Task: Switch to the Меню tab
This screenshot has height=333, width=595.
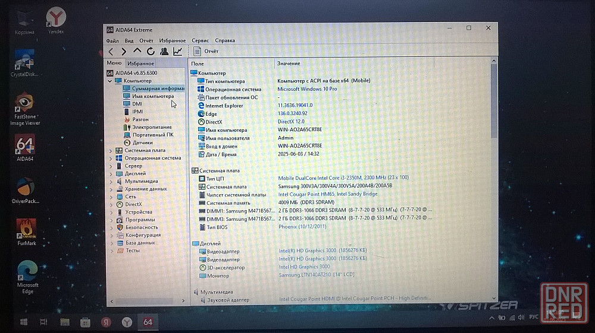Action: pyautogui.click(x=114, y=63)
